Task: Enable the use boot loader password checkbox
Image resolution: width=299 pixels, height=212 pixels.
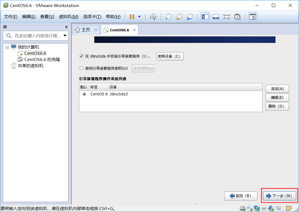Action: point(82,68)
